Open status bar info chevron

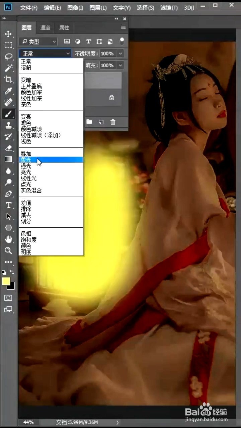(117, 422)
